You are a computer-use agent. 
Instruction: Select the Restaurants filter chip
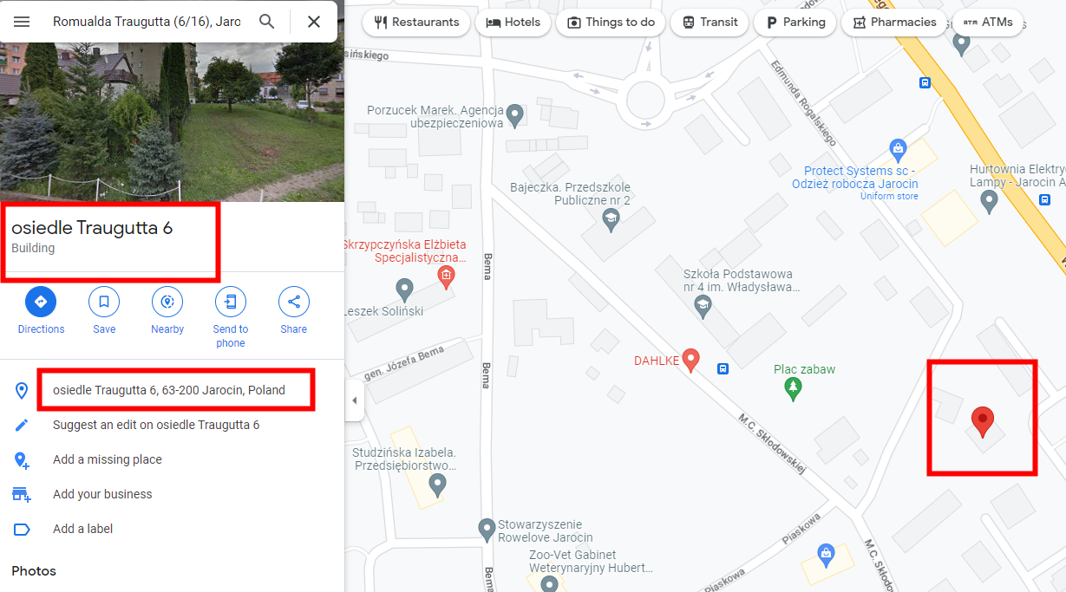click(416, 23)
